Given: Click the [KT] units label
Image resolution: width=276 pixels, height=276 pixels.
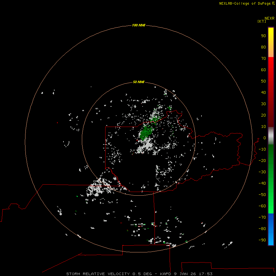Looking at the screenshot, I should pos(262,21).
